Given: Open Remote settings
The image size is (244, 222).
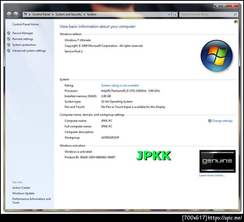Looking at the screenshot, I should [x=23, y=39].
